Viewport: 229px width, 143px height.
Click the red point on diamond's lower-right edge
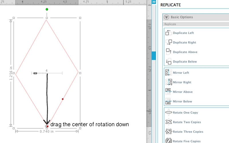coord(63,99)
